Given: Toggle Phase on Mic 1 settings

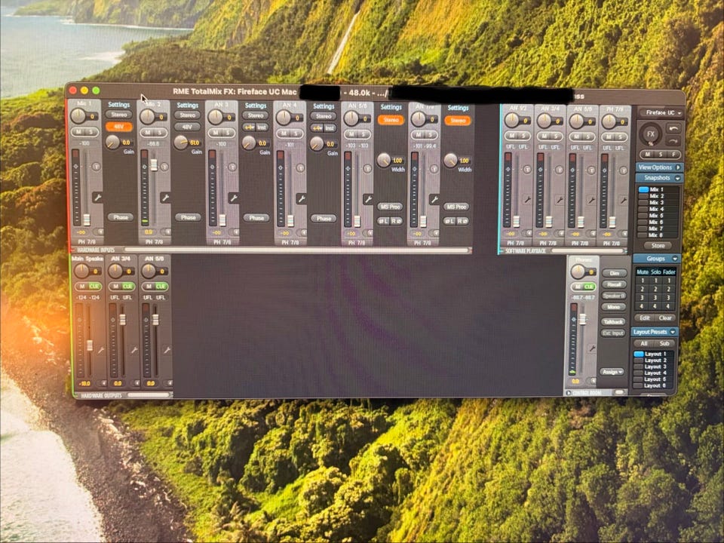Looking at the screenshot, I should click(x=121, y=217).
